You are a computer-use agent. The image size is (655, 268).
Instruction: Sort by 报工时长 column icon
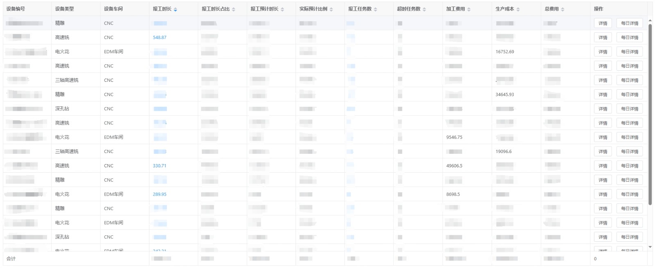coord(175,9)
